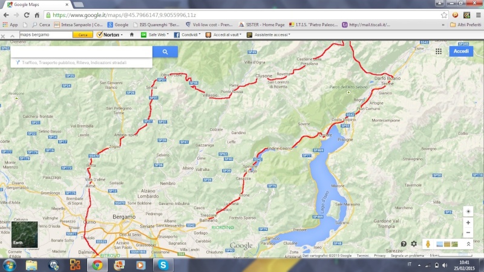Click the Norton toolbar home icon
484x272 pixels.
[132, 34]
